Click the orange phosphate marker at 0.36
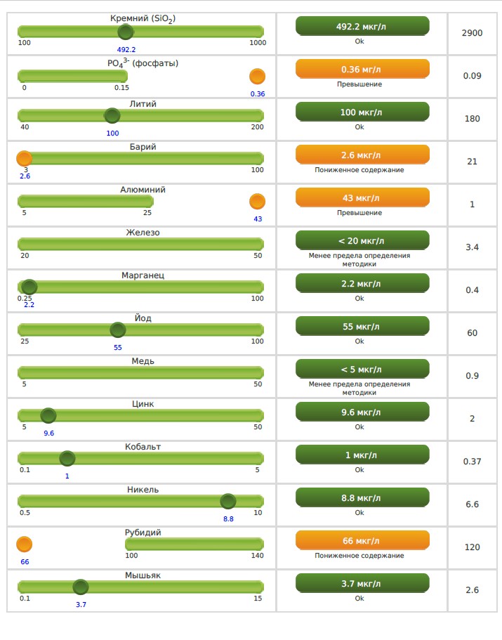 [257, 77]
